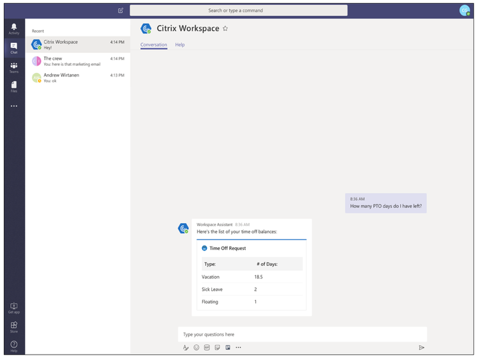The image size is (480, 361).
Task: Click the 'How many PTO days' message
Action: [386, 203]
